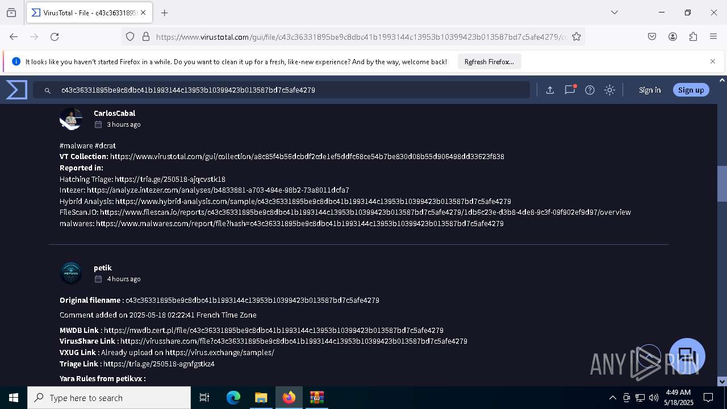Viewport: 727px width, 409px height.
Task: Close the VirusTotal browser tab
Action: 143,12
